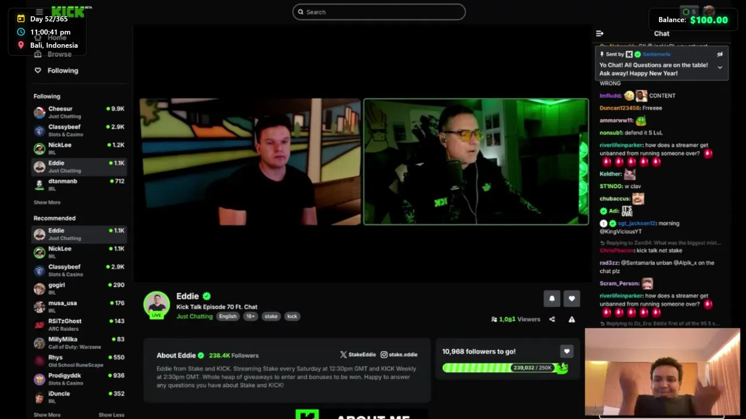Click Prodigyddk's avatar icon
Viewport: 746px width, 419px height.
tap(39, 379)
